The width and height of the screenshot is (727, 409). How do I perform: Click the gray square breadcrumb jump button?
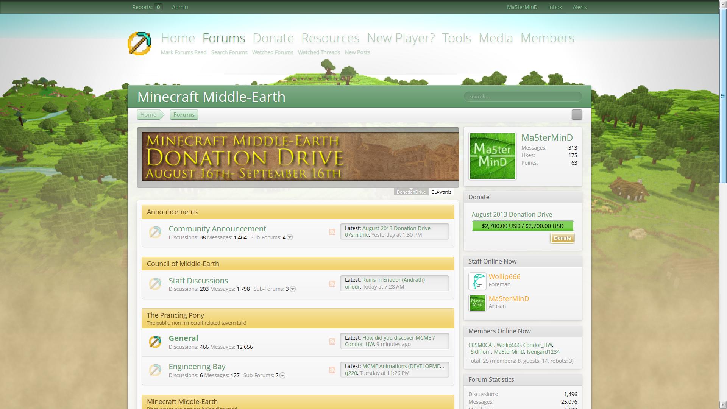coord(577,115)
